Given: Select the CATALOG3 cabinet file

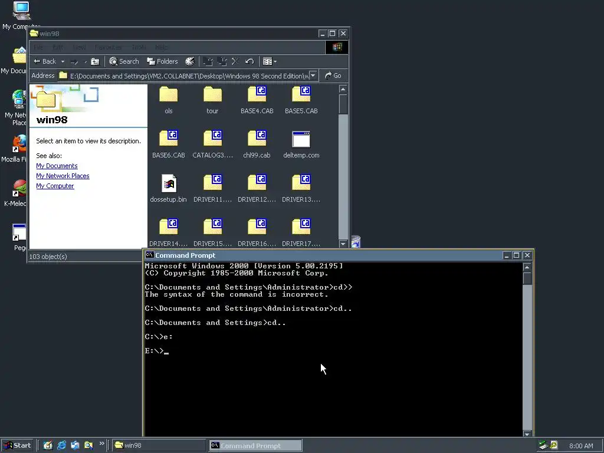Looking at the screenshot, I should [x=212, y=144].
